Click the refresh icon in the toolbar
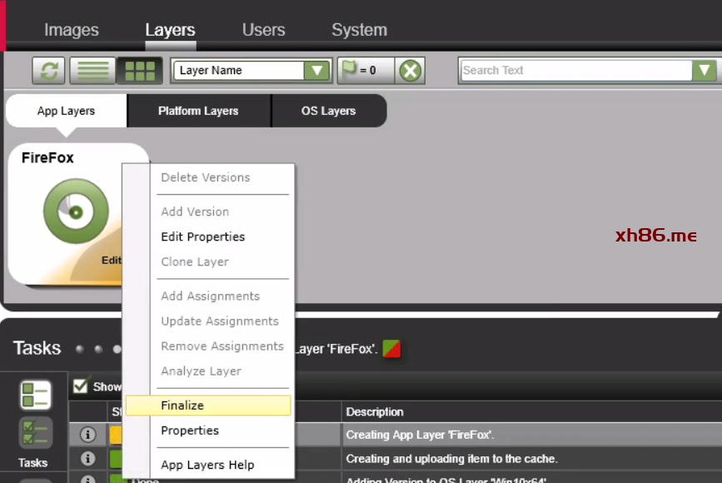The image size is (722, 483). [48, 71]
